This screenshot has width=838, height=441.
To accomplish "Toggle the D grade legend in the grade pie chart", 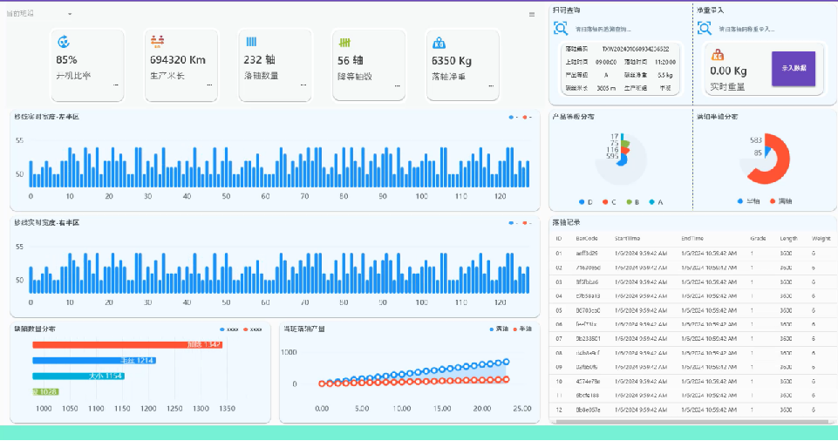I will pyautogui.click(x=585, y=201).
